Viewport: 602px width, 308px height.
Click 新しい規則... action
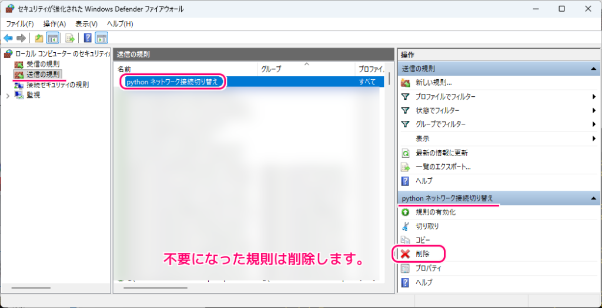[433, 82]
